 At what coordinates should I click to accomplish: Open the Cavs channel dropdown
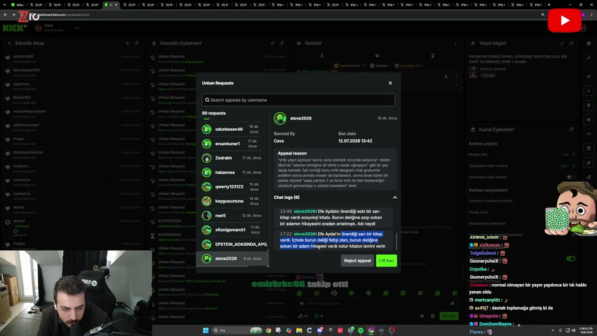pos(76,28)
